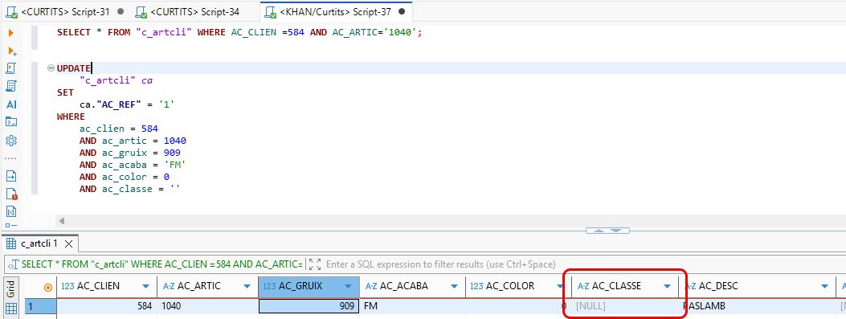Open the script settings gear icon

(x=11, y=141)
